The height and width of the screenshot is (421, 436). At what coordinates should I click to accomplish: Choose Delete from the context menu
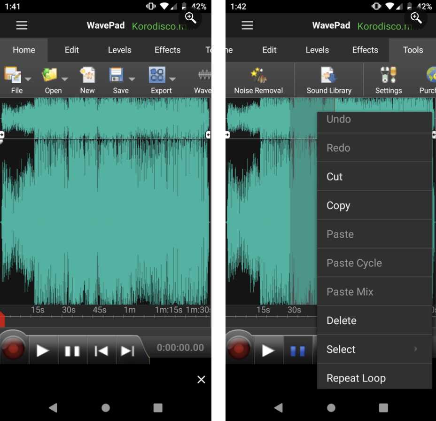pyautogui.click(x=374, y=320)
